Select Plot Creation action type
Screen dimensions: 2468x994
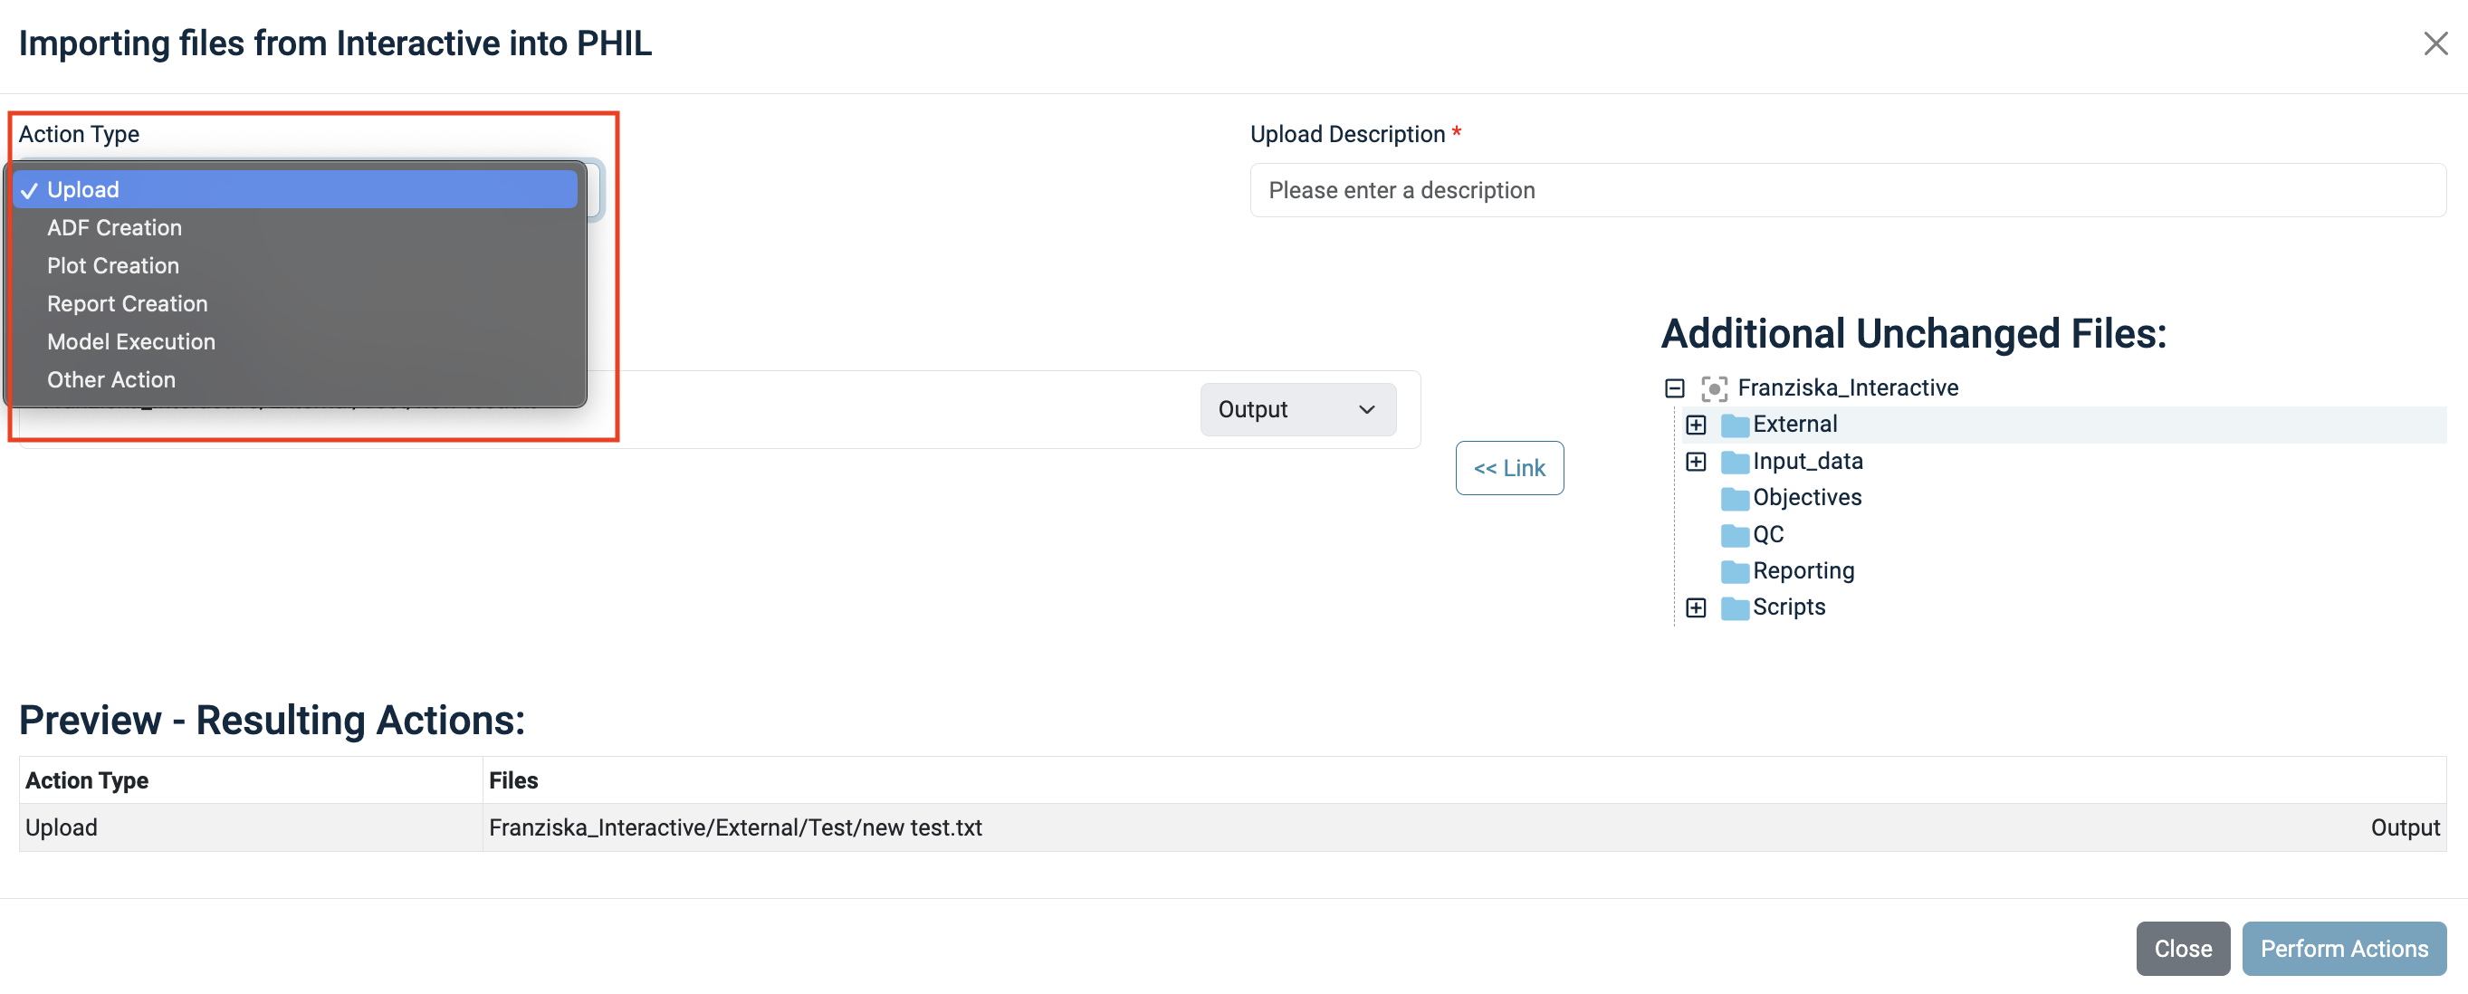[x=113, y=266]
